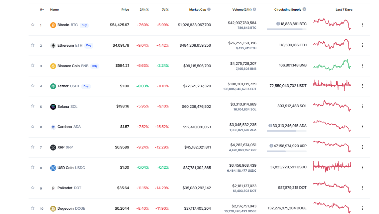Click the Bitcoin circulating supply progress bar
379x214 pixels.
287,29
